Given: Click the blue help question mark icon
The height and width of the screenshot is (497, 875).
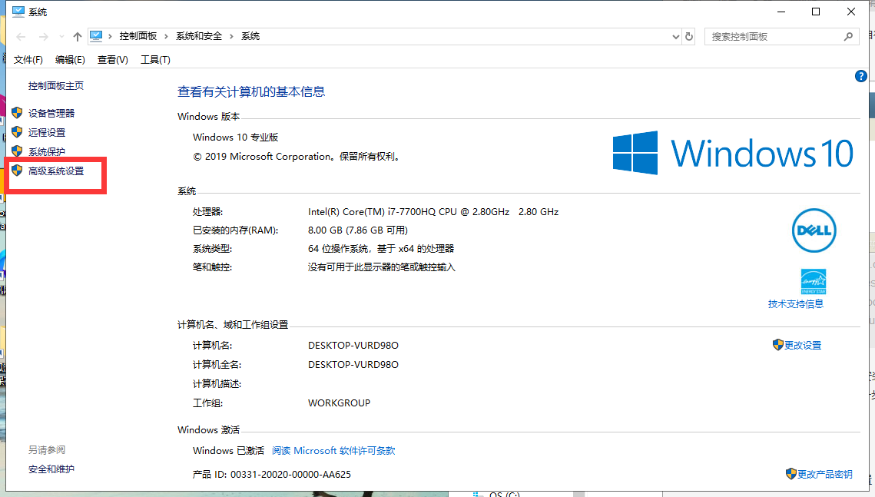Looking at the screenshot, I should [860, 76].
